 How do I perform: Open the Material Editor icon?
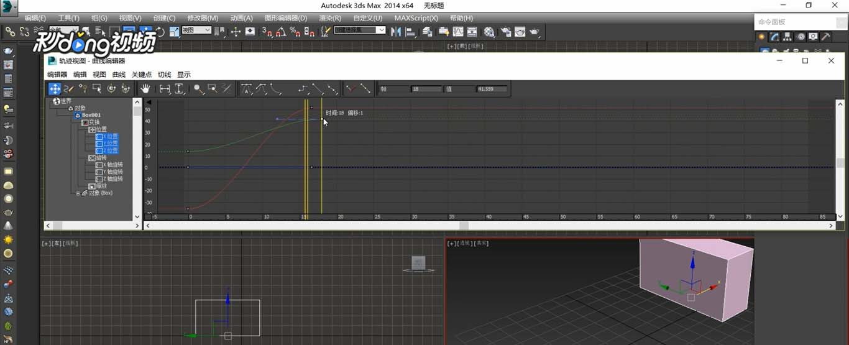point(489,32)
